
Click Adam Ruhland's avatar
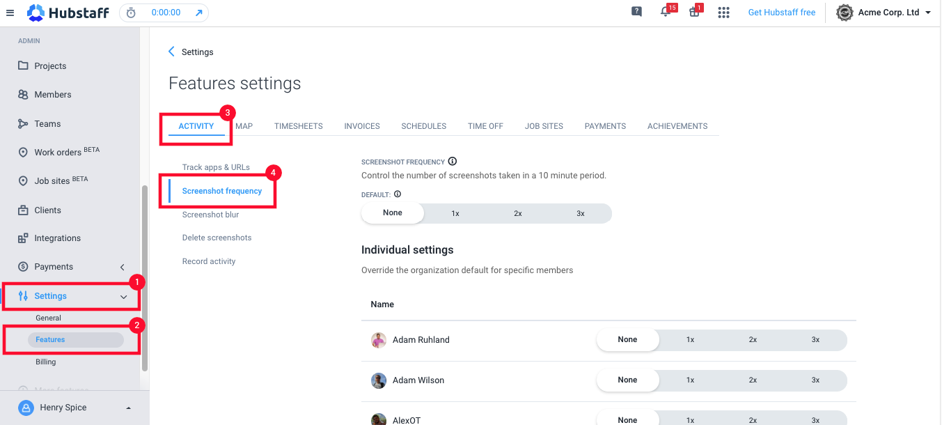[379, 340]
